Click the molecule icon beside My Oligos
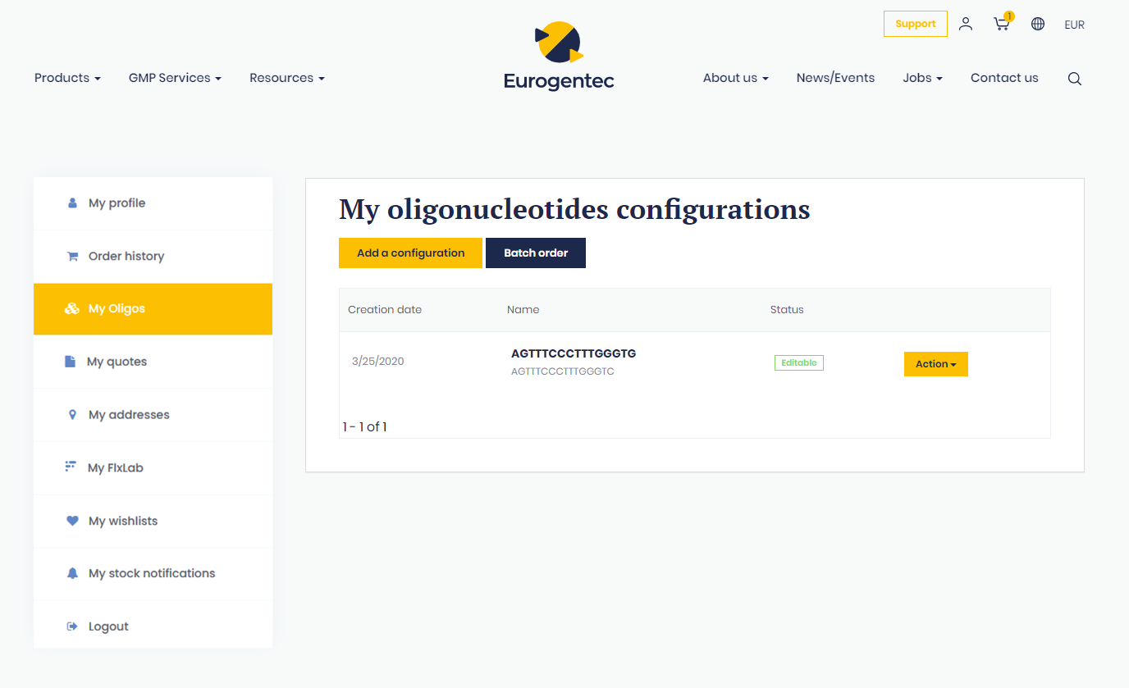1129x688 pixels. click(71, 309)
